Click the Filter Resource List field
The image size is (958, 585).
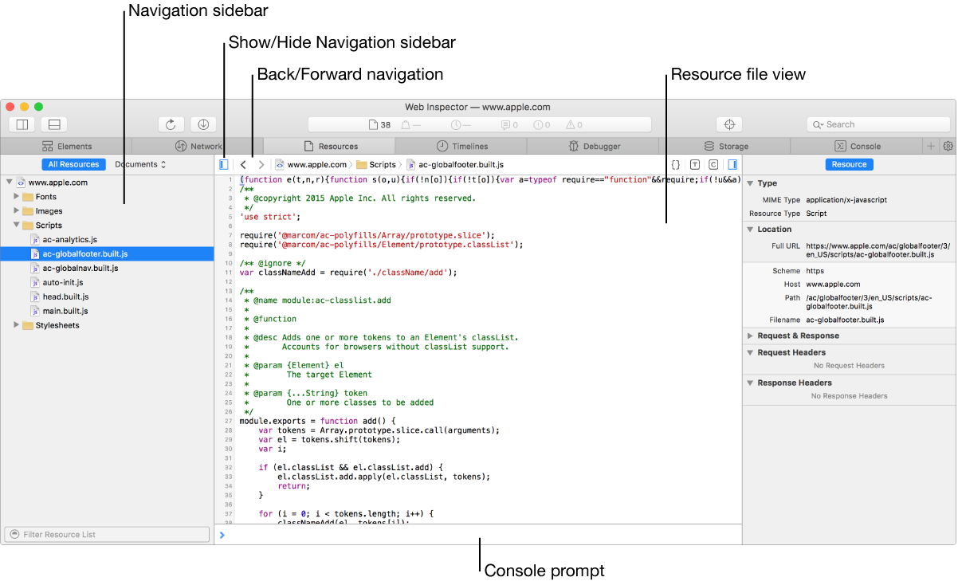tap(108, 534)
